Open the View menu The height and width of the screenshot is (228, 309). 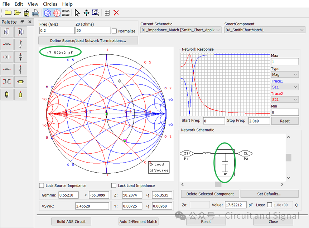coord(33,4)
